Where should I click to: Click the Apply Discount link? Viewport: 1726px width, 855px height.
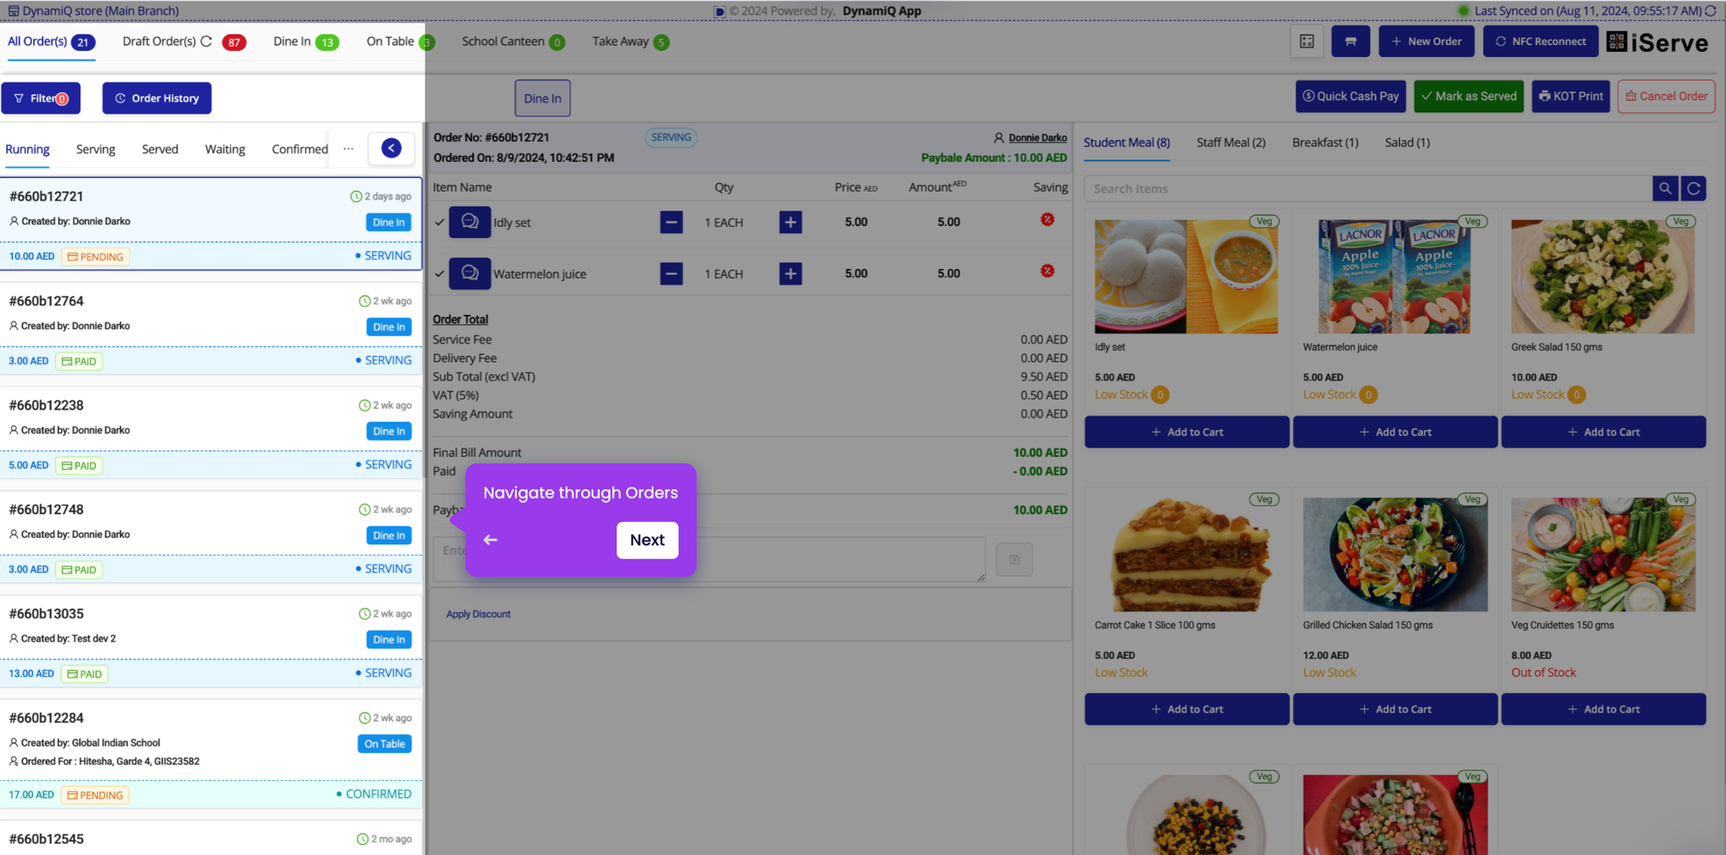pos(478,614)
